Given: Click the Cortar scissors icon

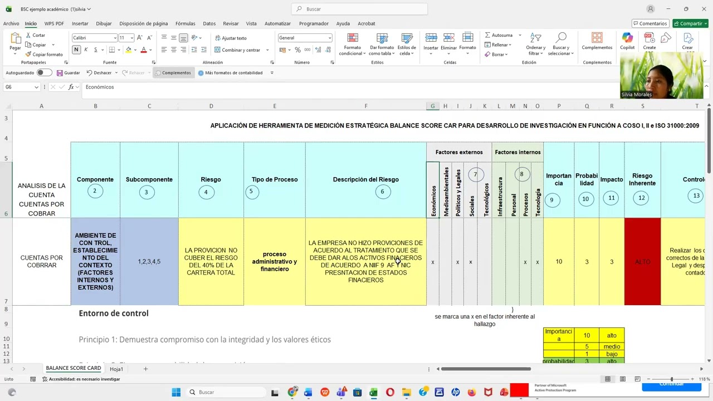Looking at the screenshot, I should [x=28, y=35].
